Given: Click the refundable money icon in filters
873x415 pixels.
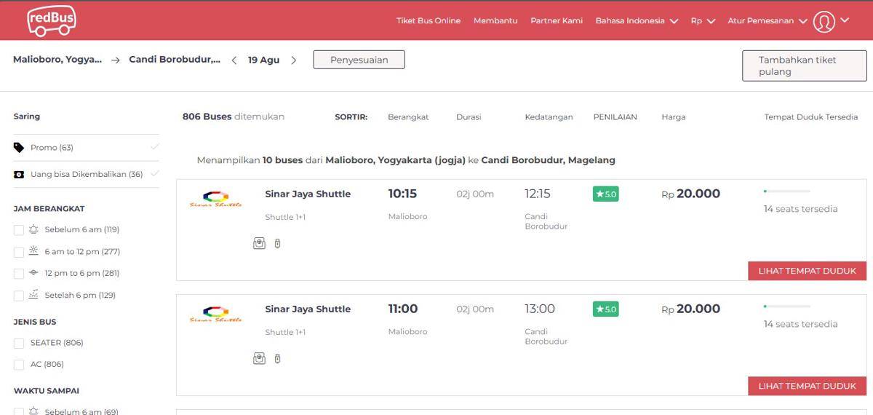Looking at the screenshot, I should coord(19,175).
